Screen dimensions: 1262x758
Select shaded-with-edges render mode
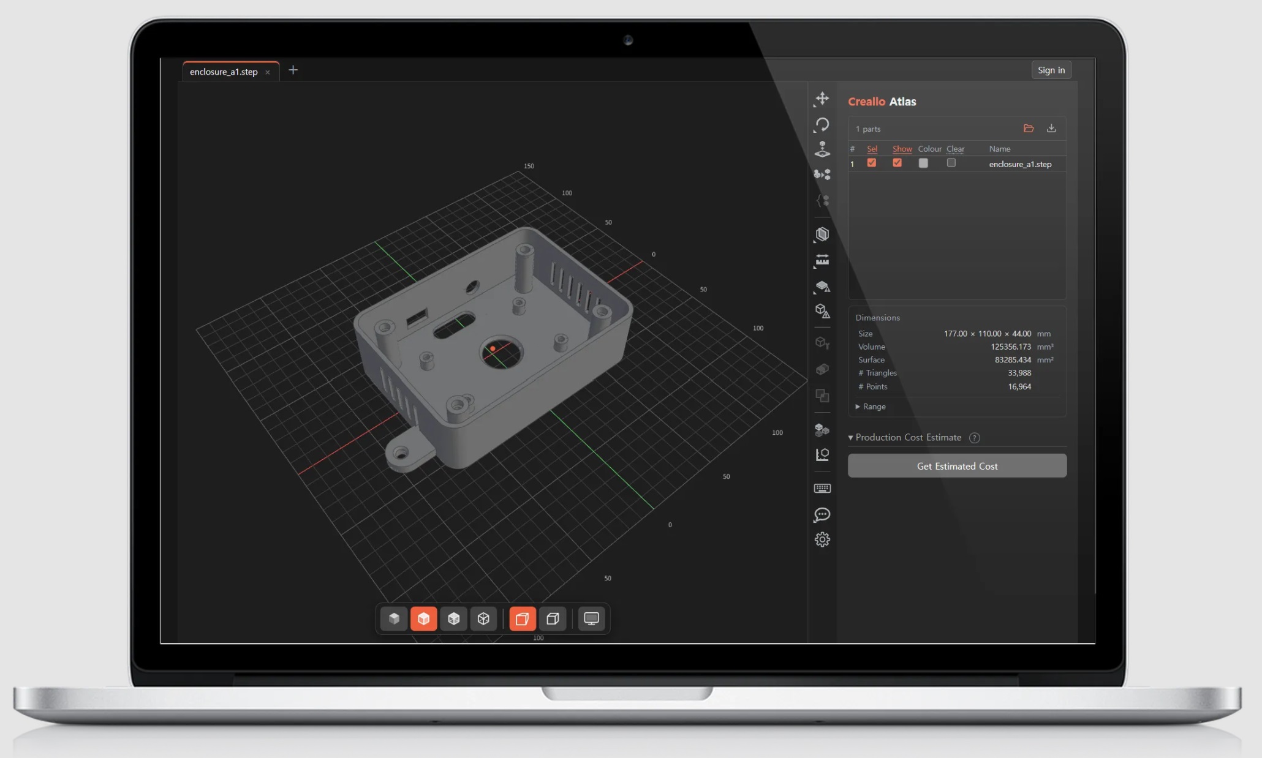424,618
